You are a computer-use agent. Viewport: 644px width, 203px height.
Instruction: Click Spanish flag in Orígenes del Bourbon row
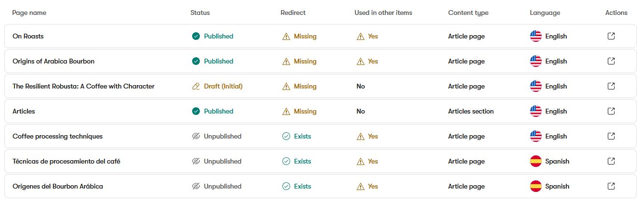pos(536,186)
